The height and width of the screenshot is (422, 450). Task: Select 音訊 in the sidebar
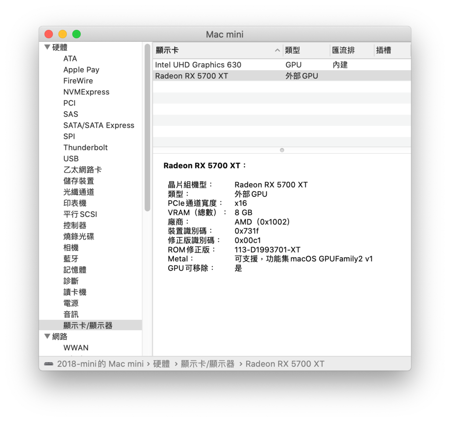[71, 314]
